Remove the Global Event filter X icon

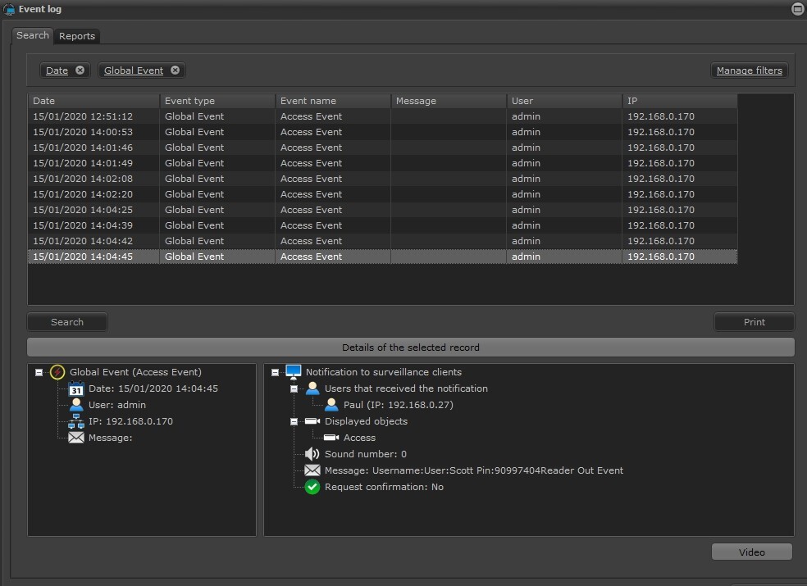coord(175,70)
